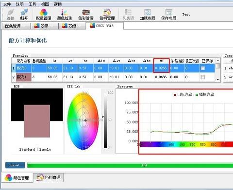Screen dimensions: 233x190
Task: Click the 断开 disconnect toolbar icon
Action: 24,15
